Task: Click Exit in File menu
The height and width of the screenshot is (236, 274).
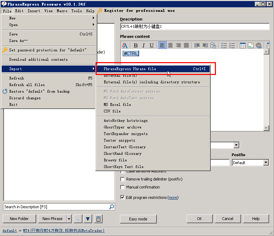Action: [49, 105]
